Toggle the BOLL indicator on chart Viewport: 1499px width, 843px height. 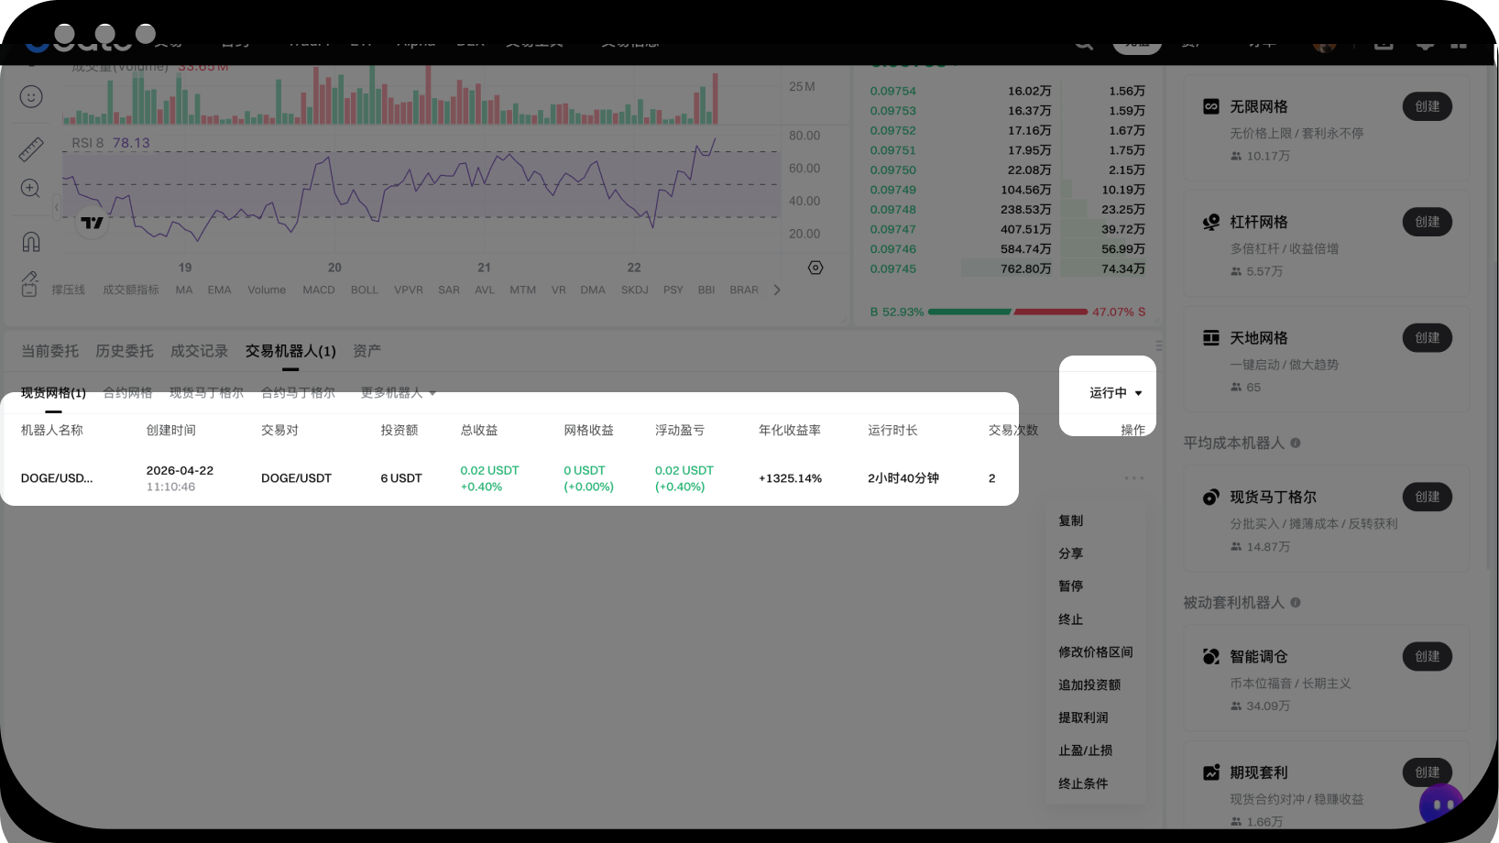(364, 290)
